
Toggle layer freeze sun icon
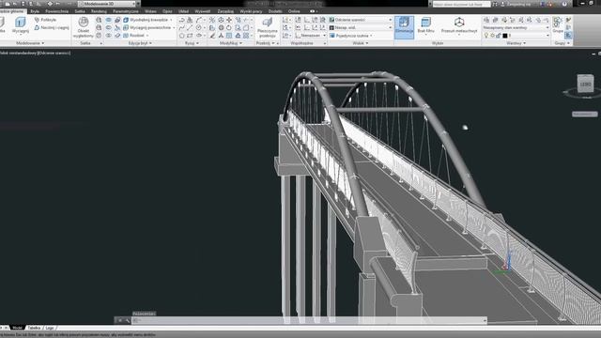[x=492, y=36]
